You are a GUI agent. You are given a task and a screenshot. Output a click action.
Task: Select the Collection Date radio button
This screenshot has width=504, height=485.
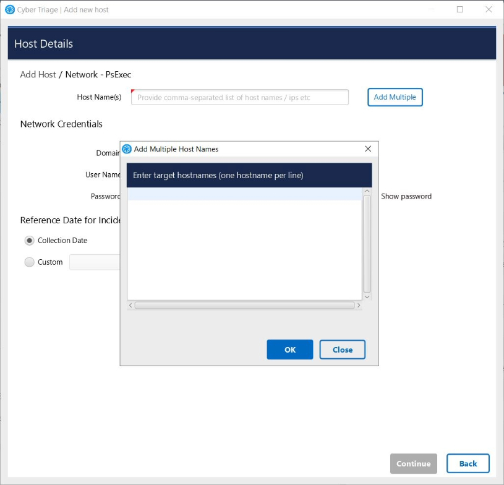(29, 241)
